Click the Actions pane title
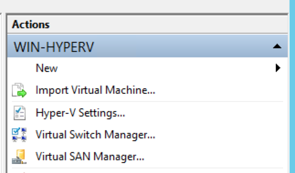The width and height of the screenshot is (295, 173). [31, 25]
